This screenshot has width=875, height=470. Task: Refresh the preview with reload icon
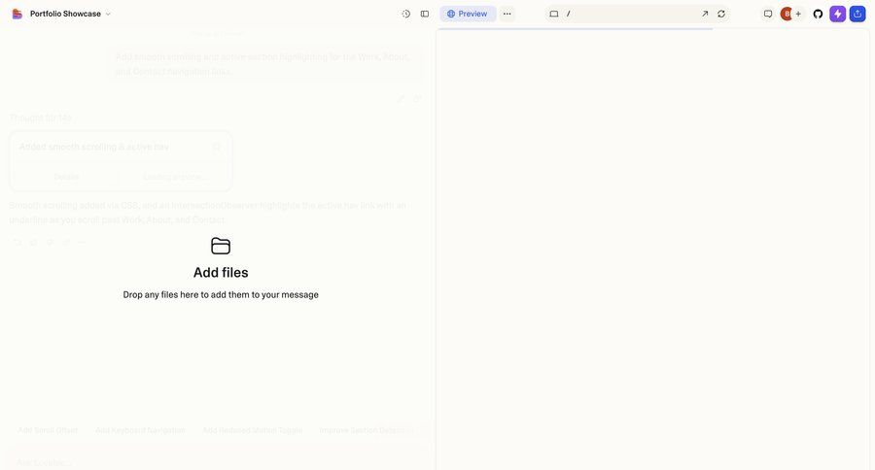(721, 14)
